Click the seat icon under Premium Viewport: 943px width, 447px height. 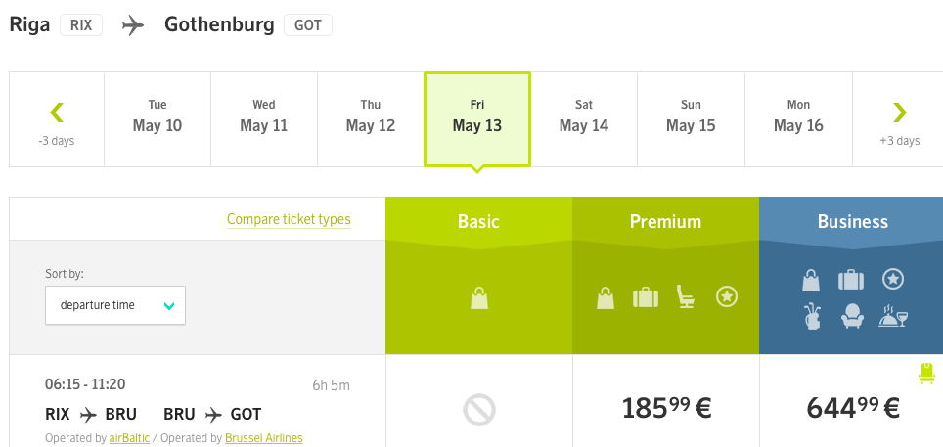point(685,297)
